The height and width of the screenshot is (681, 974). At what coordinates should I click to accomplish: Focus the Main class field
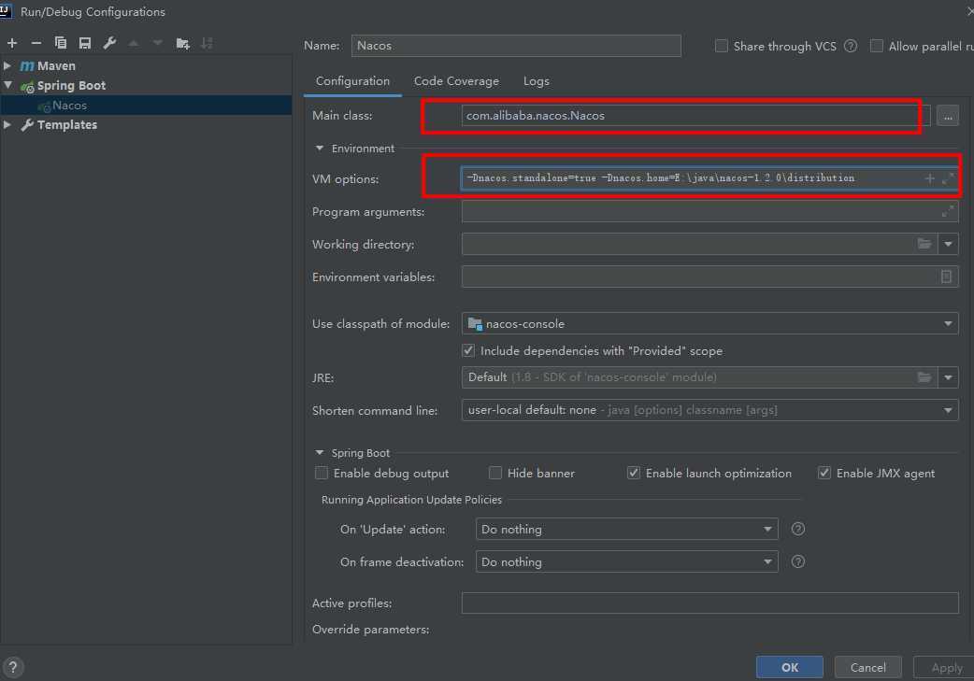pos(695,116)
